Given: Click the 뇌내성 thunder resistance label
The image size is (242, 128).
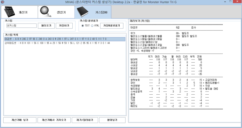Looking at the screenshot, I should tap(134, 71).
